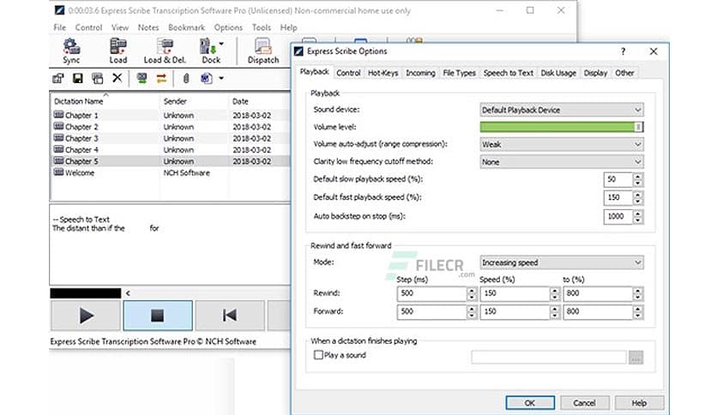The height and width of the screenshot is (415, 717).
Task: Sort list by Dictation Name column header
Action: tap(105, 101)
